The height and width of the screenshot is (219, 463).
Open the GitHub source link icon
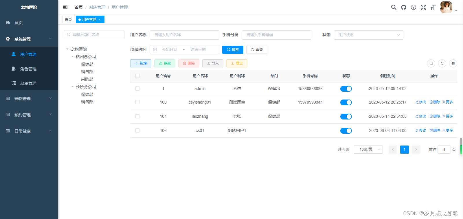click(404, 7)
